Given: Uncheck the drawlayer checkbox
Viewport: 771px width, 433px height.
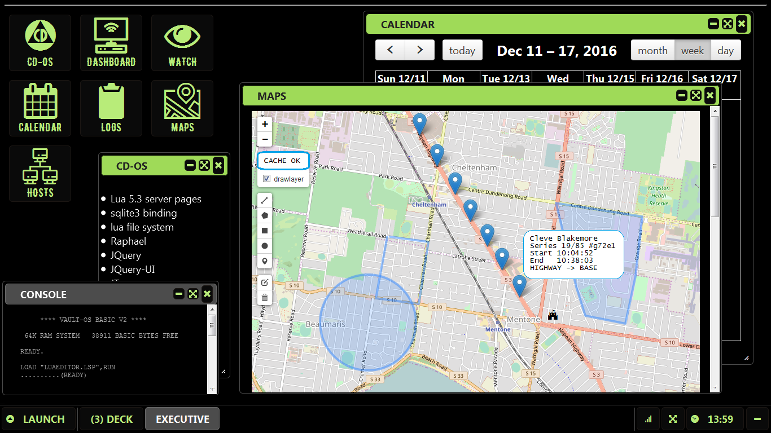Looking at the screenshot, I should click(267, 179).
